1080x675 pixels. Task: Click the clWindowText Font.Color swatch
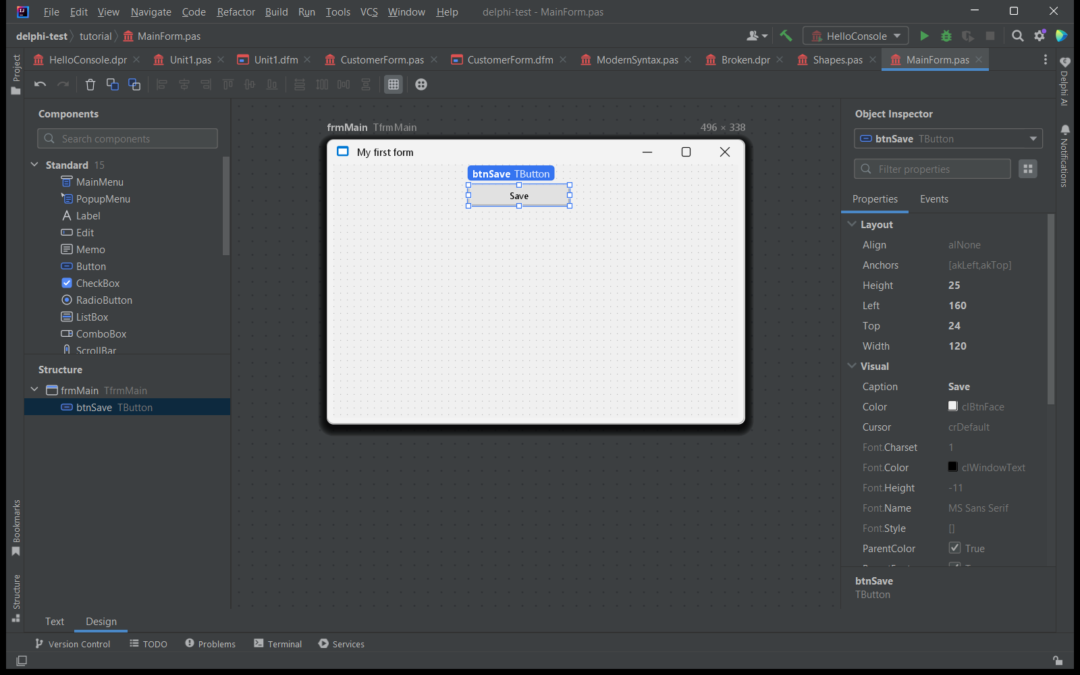953,466
